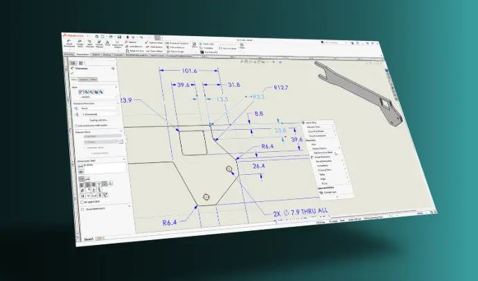Open the Other tab in Dimension panel
The width and height of the screenshot is (478, 281).
point(94,80)
